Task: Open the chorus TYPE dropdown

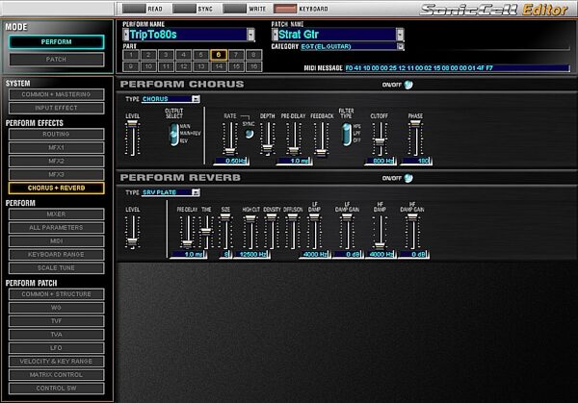Action: (x=196, y=99)
